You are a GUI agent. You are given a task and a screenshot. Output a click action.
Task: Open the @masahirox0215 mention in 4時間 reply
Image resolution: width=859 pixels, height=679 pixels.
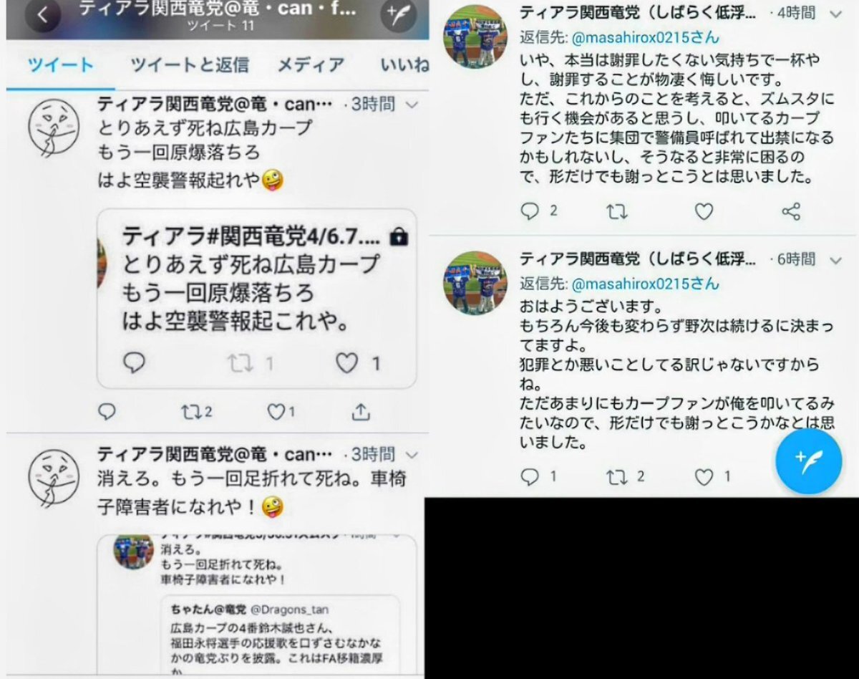pos(644,37)
